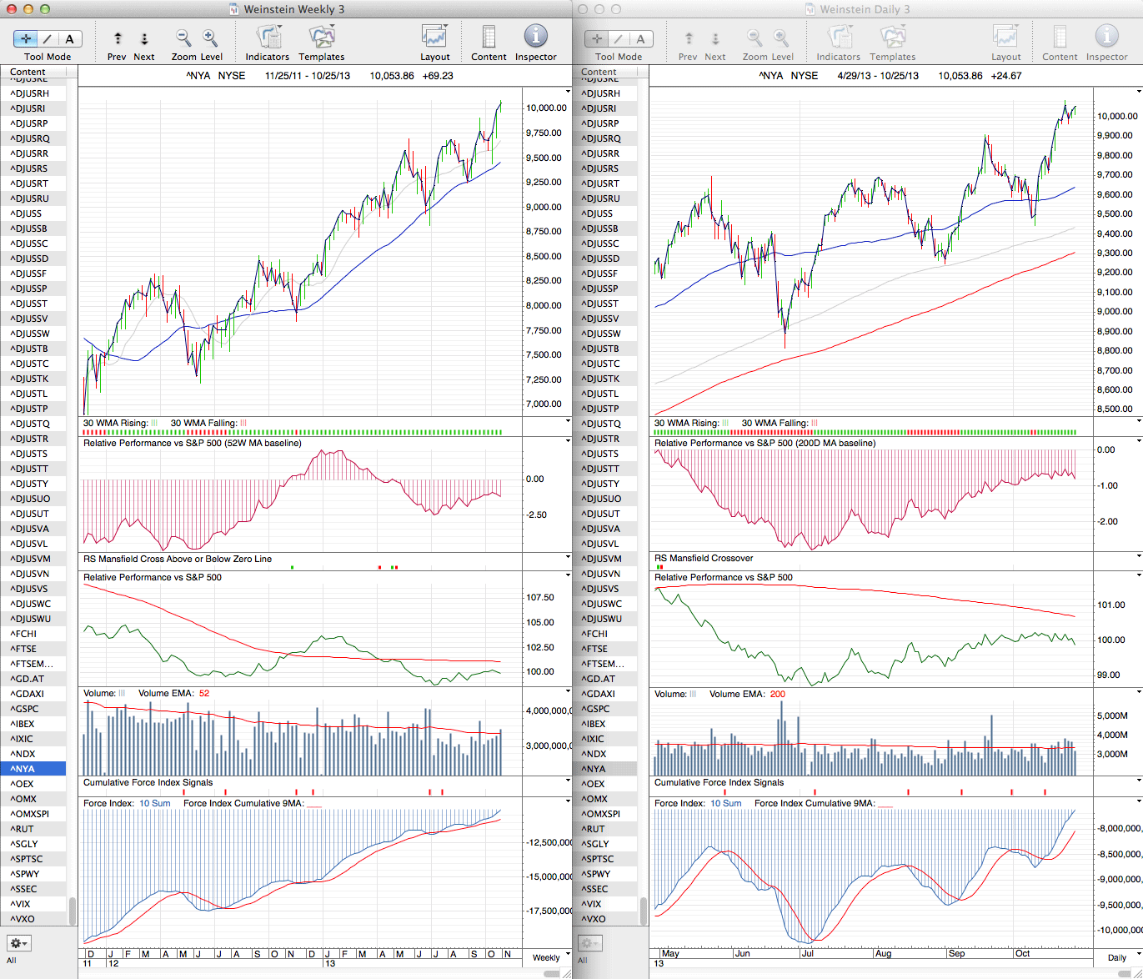This screenshot has height=979, width=1143.
Task: Open the Daily period dropdown
Action: (1120, 957)
